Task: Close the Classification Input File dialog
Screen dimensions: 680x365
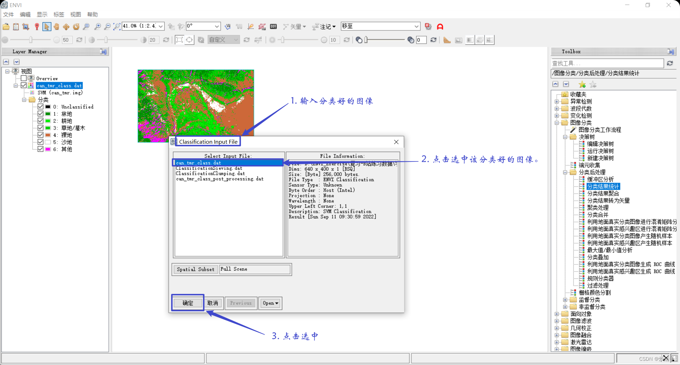Action: (396, 142)
